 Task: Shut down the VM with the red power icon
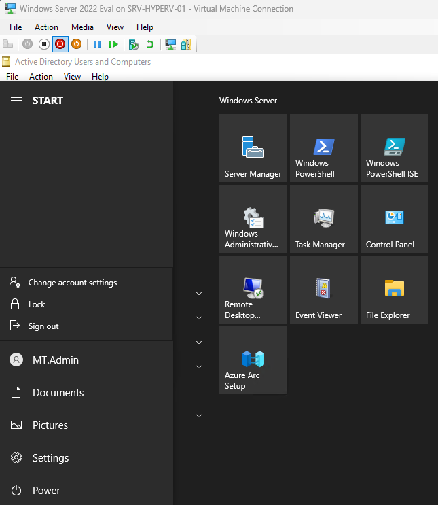point(60,44)
